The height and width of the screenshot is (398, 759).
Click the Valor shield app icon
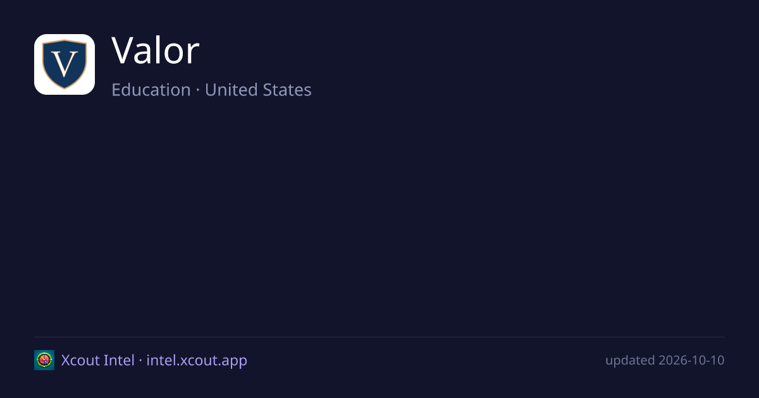point(65,64)
